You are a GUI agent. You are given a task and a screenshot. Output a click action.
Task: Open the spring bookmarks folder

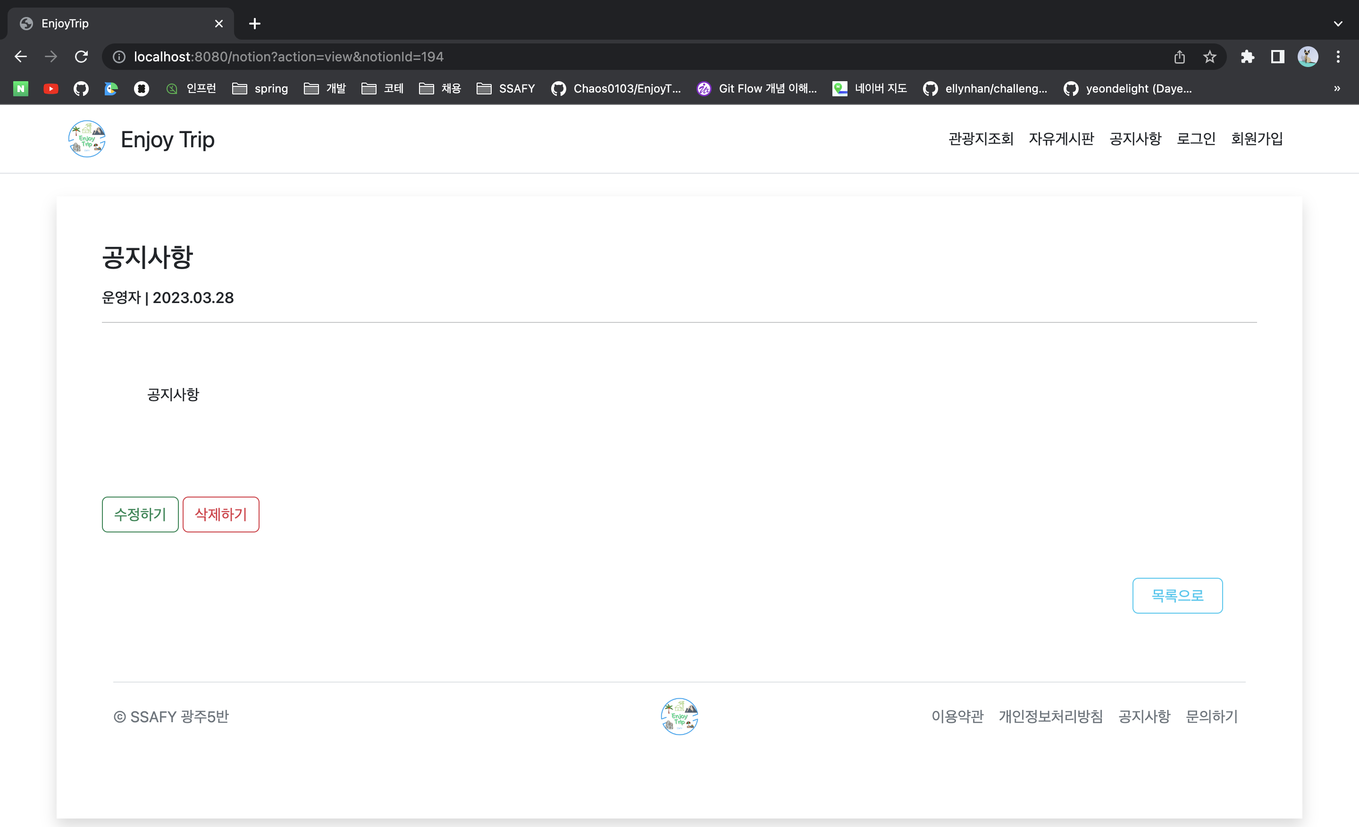pos(260,88)
